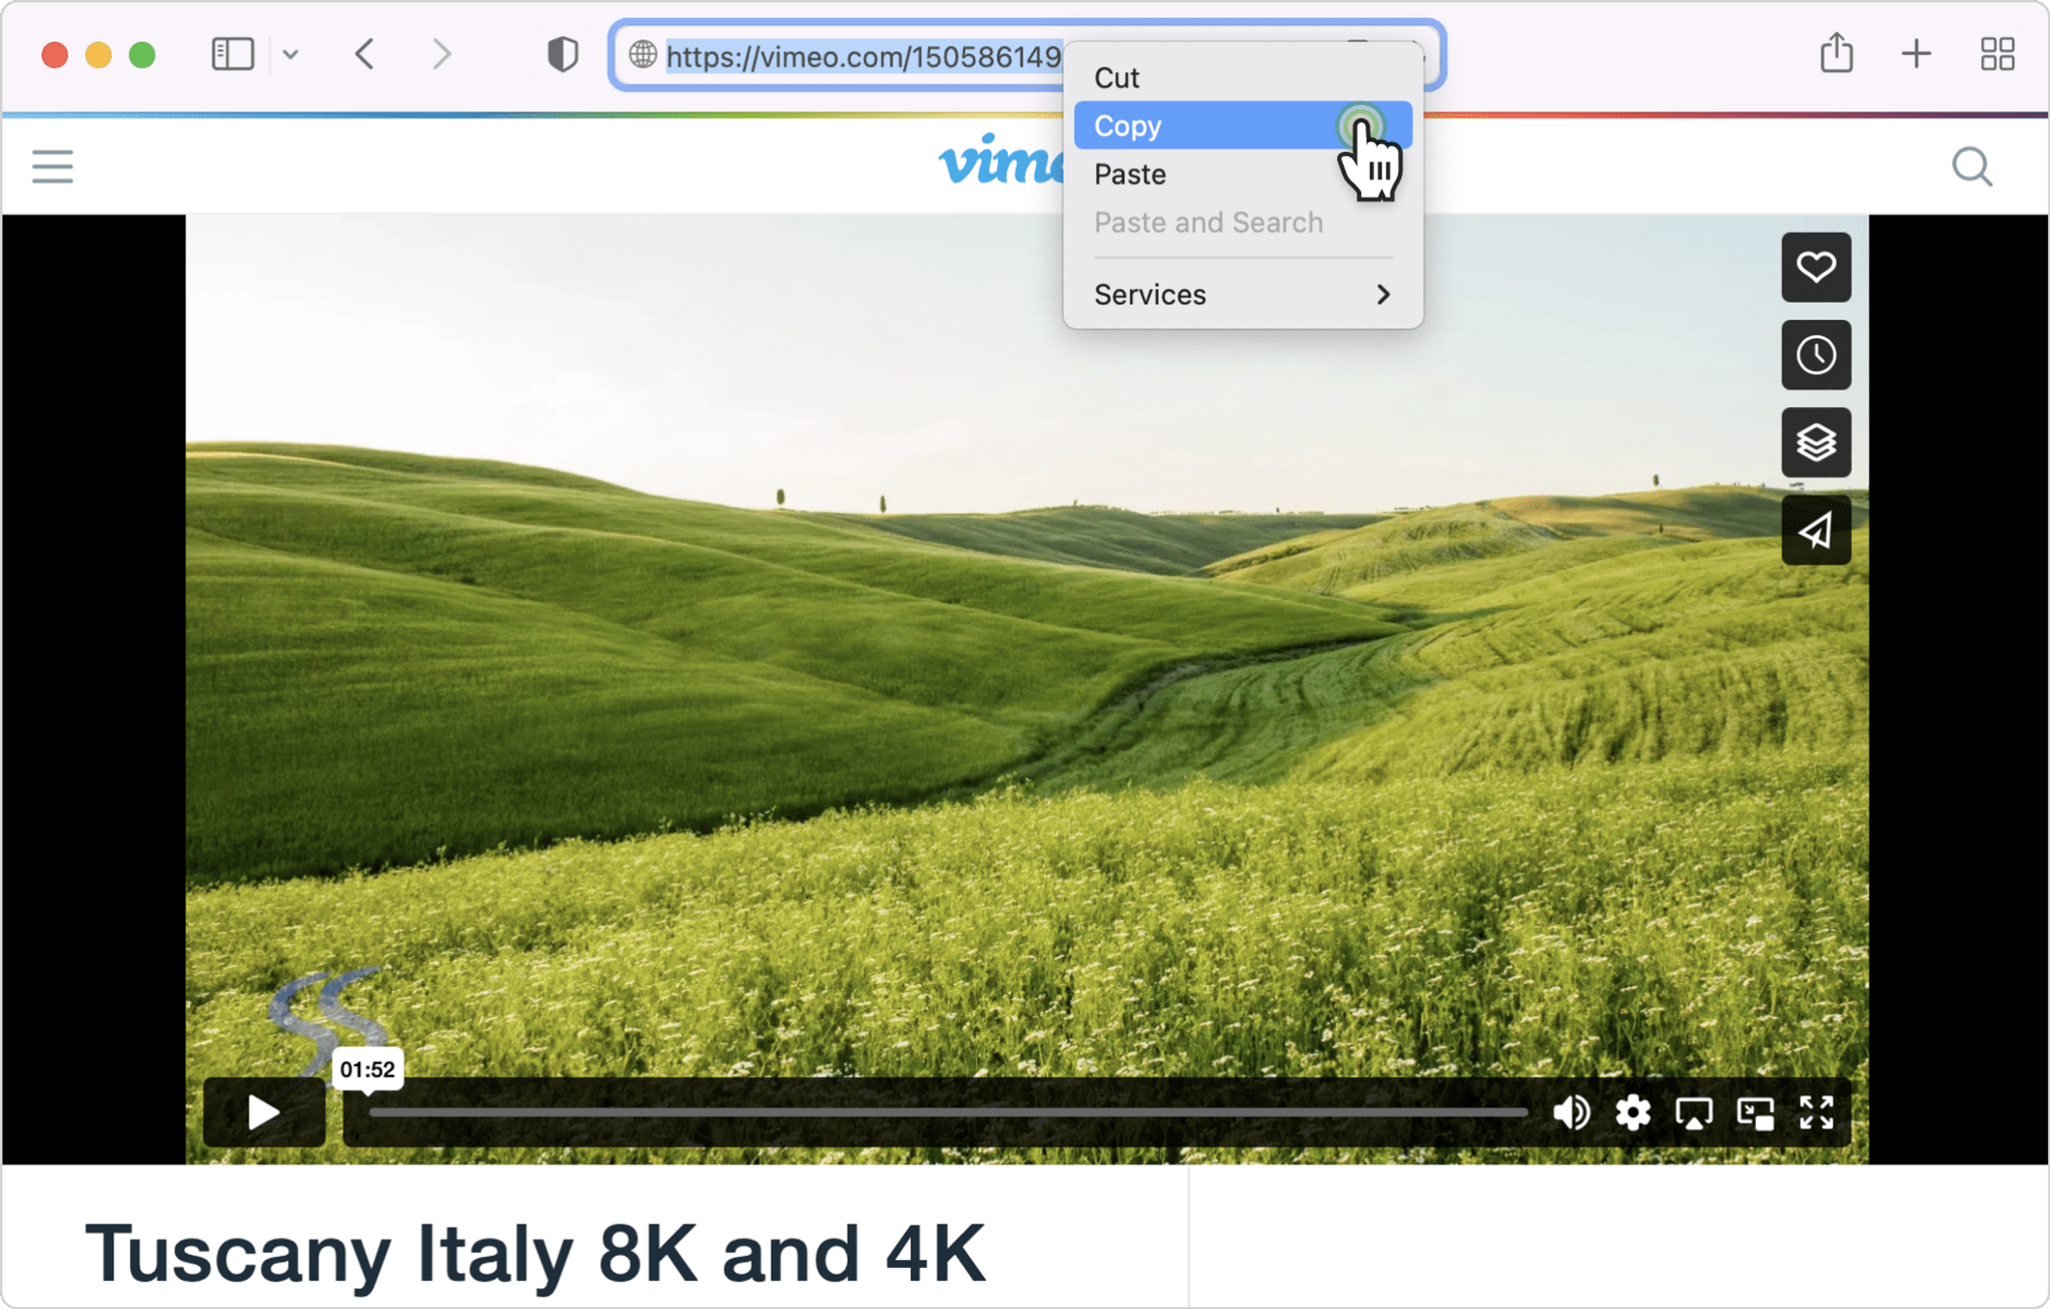Share video via paper plane icon
Screen dimensions: 2050x1309
(x=1816, y=530)
